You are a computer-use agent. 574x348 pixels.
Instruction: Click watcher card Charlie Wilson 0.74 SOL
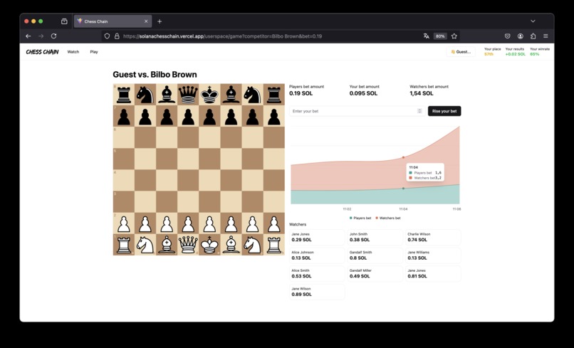click(x=433, y=237)
